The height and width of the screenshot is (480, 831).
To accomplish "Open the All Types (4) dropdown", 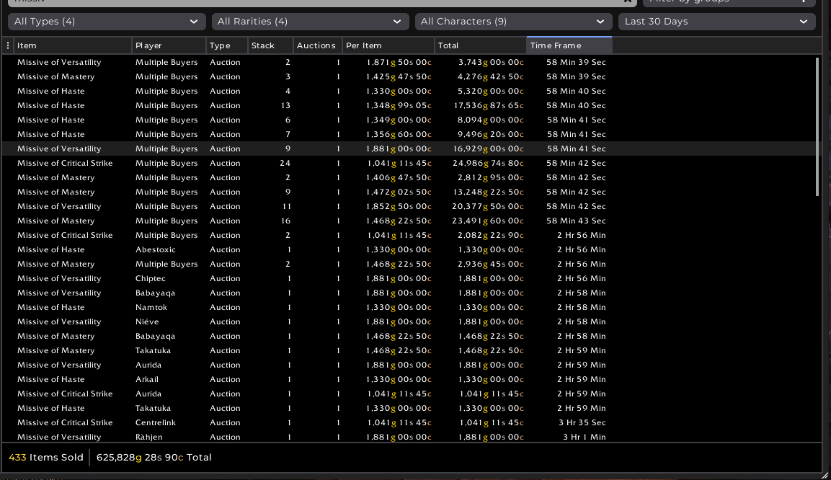I will [107, 22].
